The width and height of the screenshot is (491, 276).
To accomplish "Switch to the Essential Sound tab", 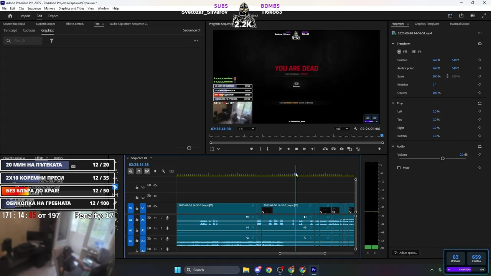I will [x=460, y=24].
